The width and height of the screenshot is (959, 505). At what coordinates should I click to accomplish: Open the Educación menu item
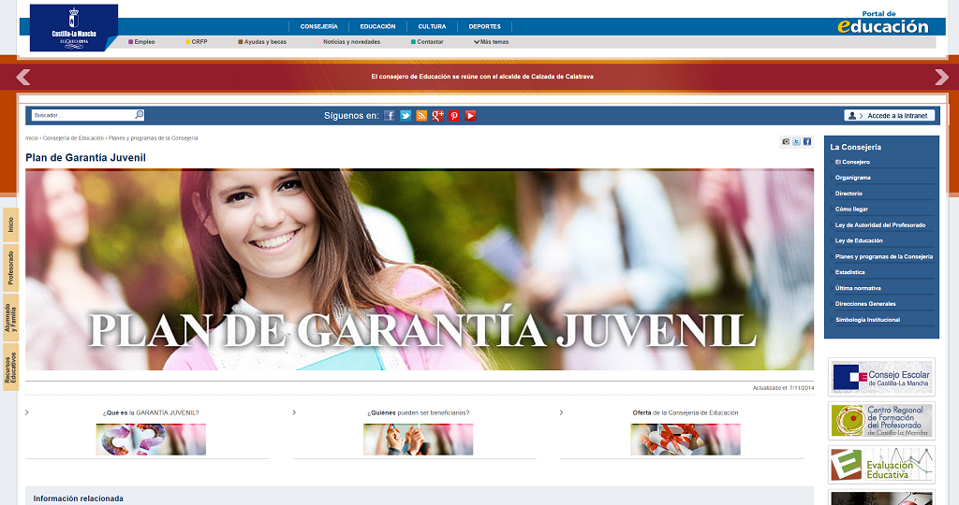coord(377,26)
